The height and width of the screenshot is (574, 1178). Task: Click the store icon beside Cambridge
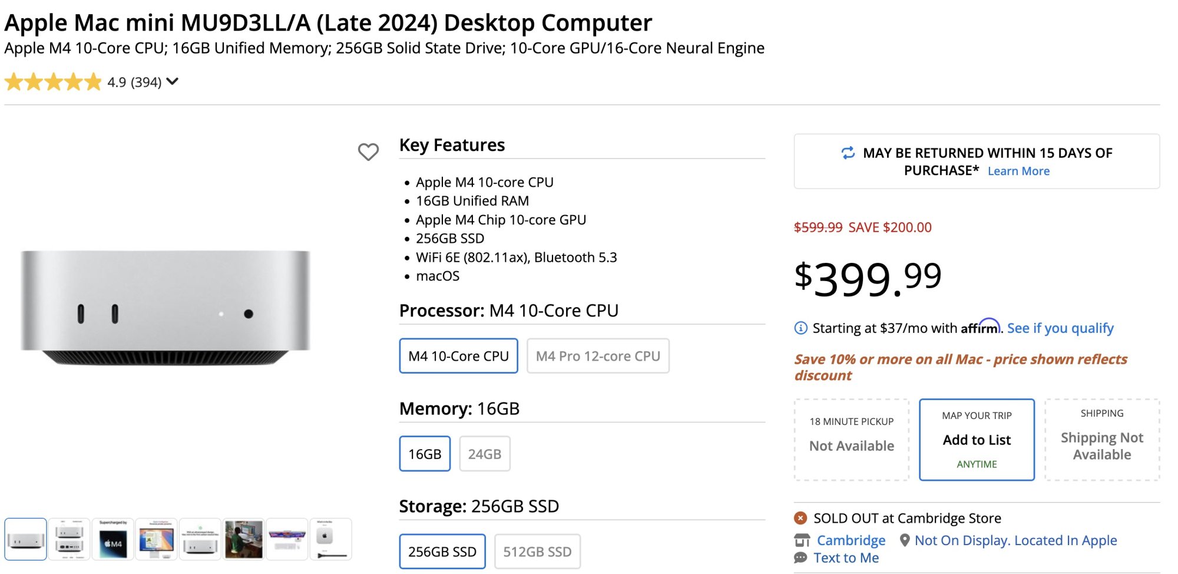(802, 540)
